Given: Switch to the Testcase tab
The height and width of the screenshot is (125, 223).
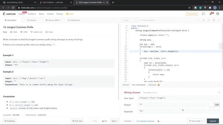Looking at the screenshot, I should coord(126,85).
